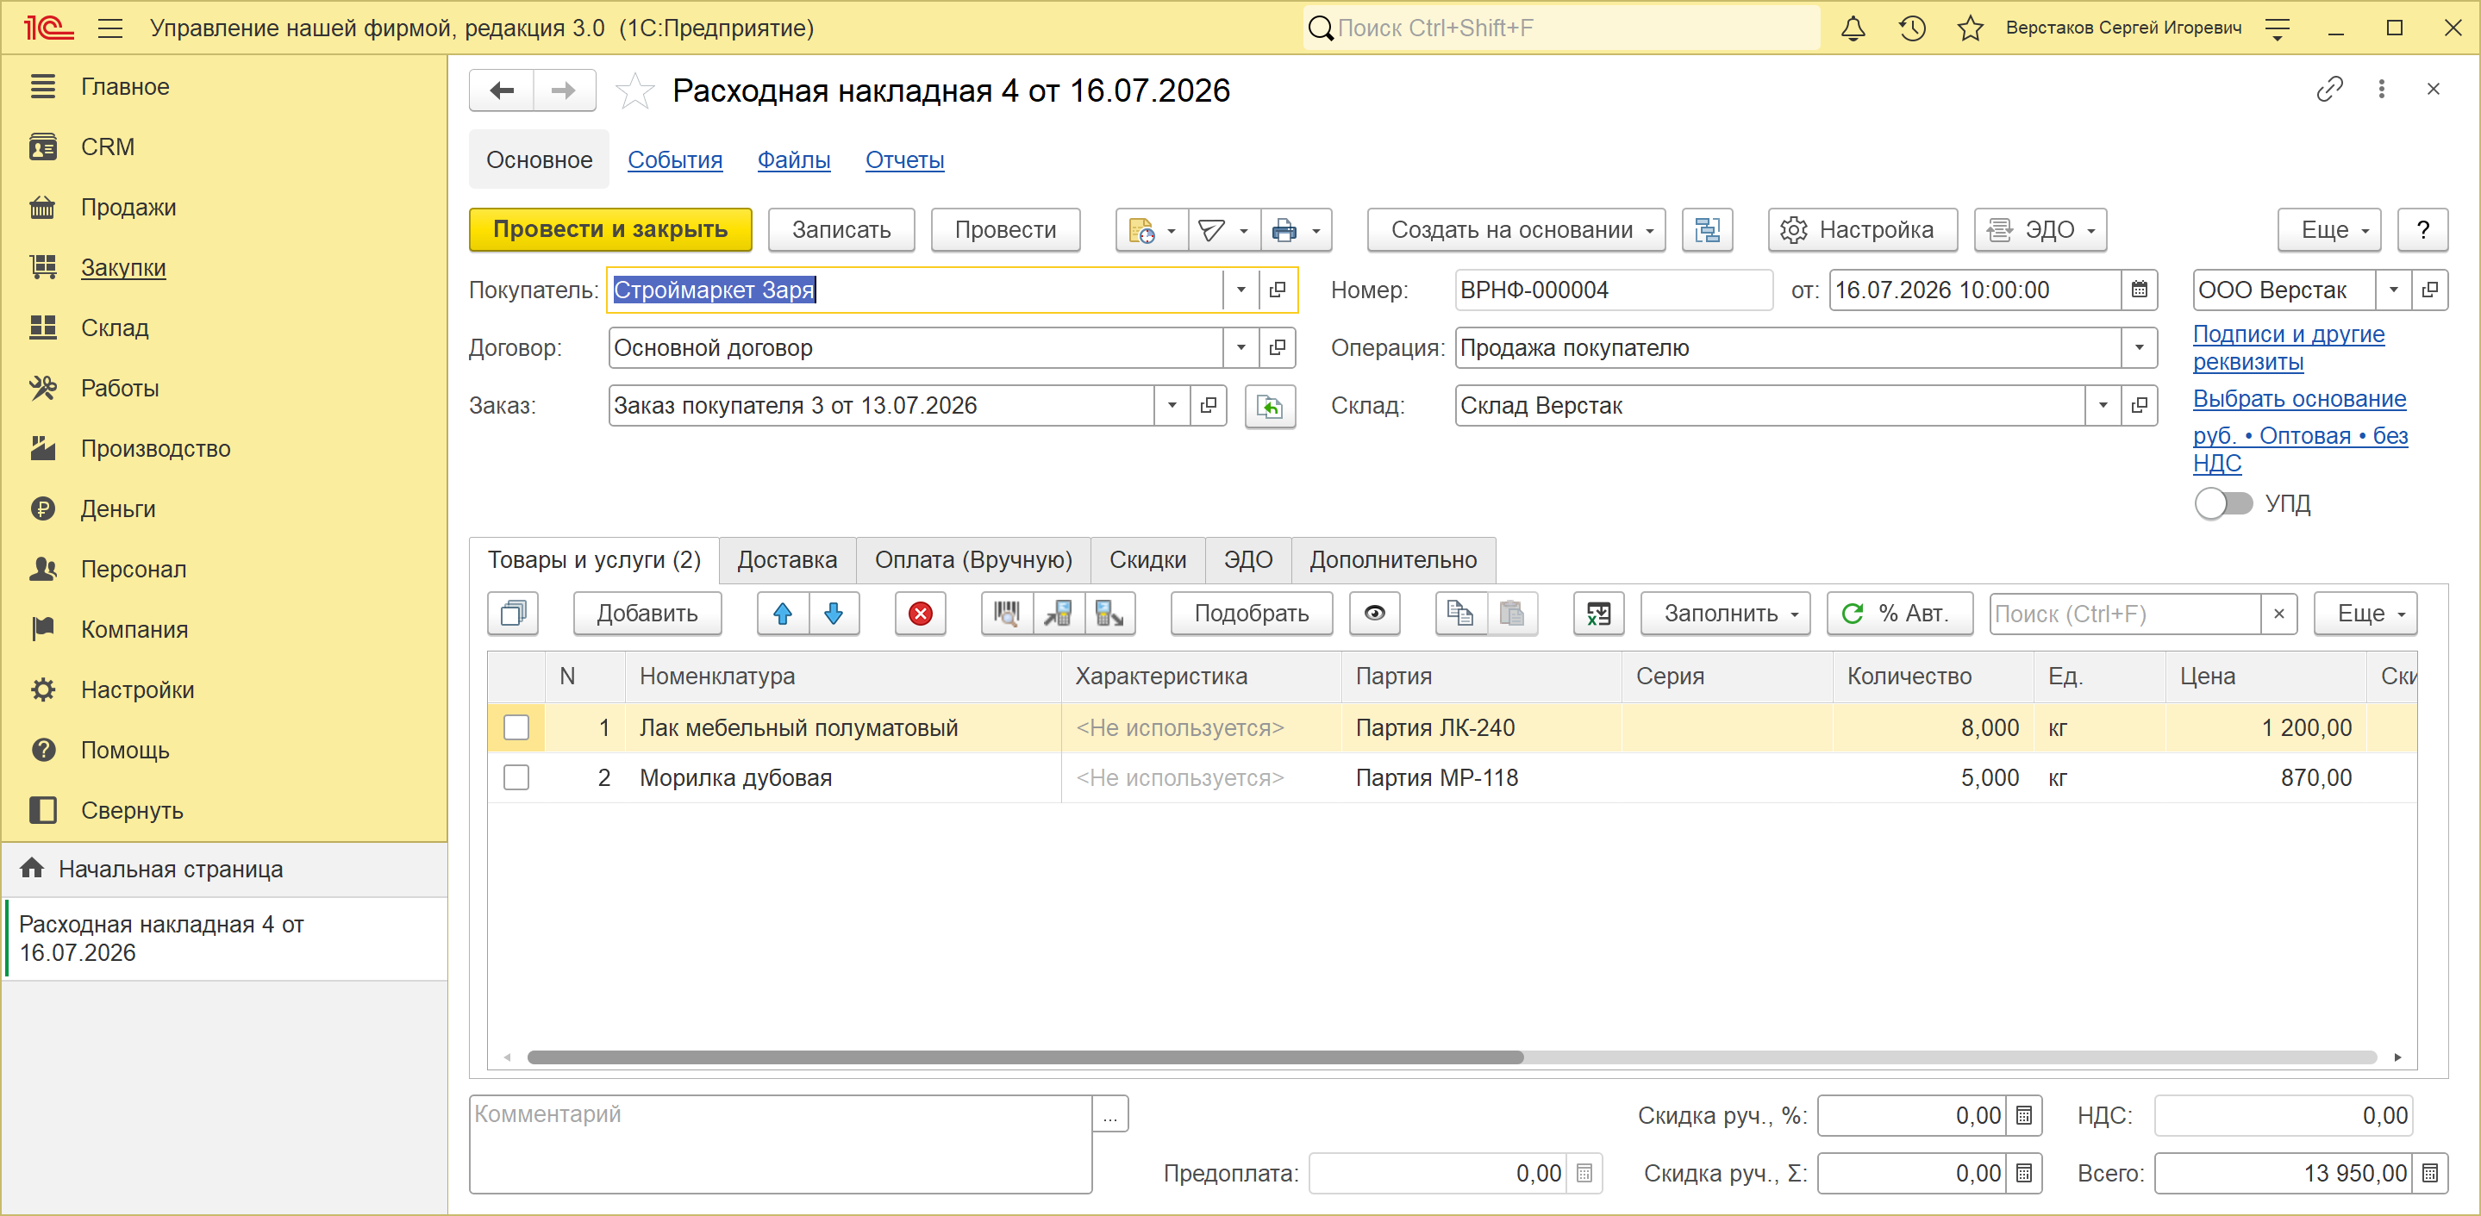Viewport: 2481px width, 1216px height.
Task: Switch to the События tab
Action: coord(674,159)
